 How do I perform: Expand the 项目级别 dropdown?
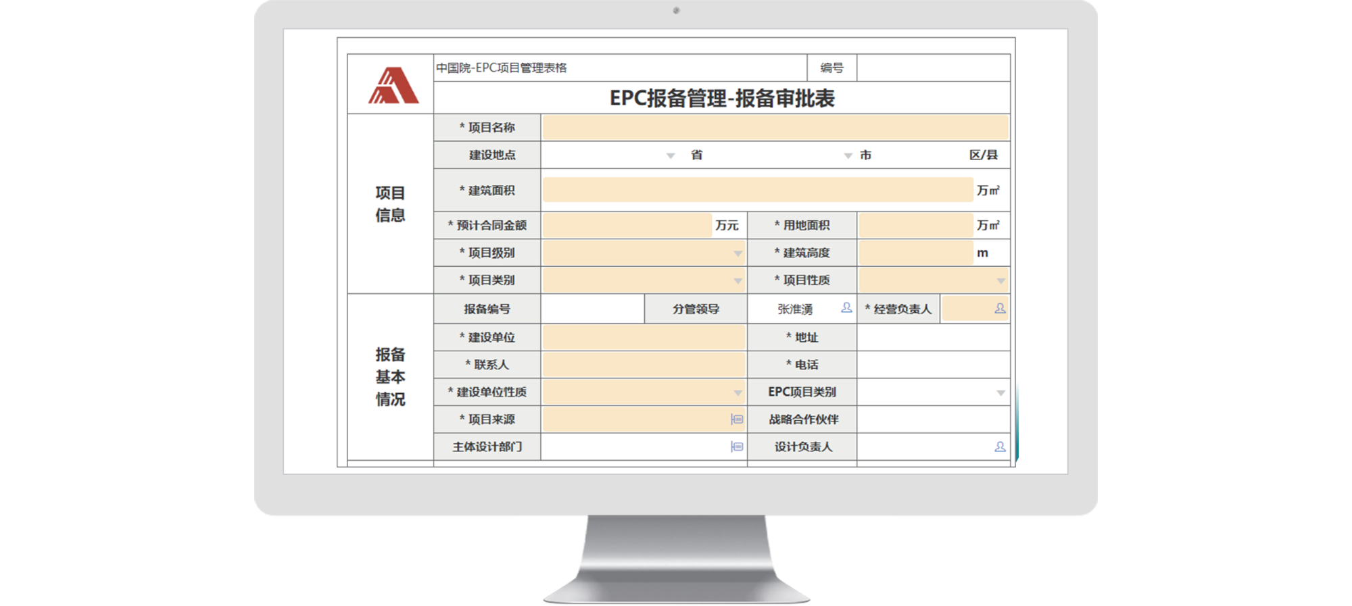[738, 253]
